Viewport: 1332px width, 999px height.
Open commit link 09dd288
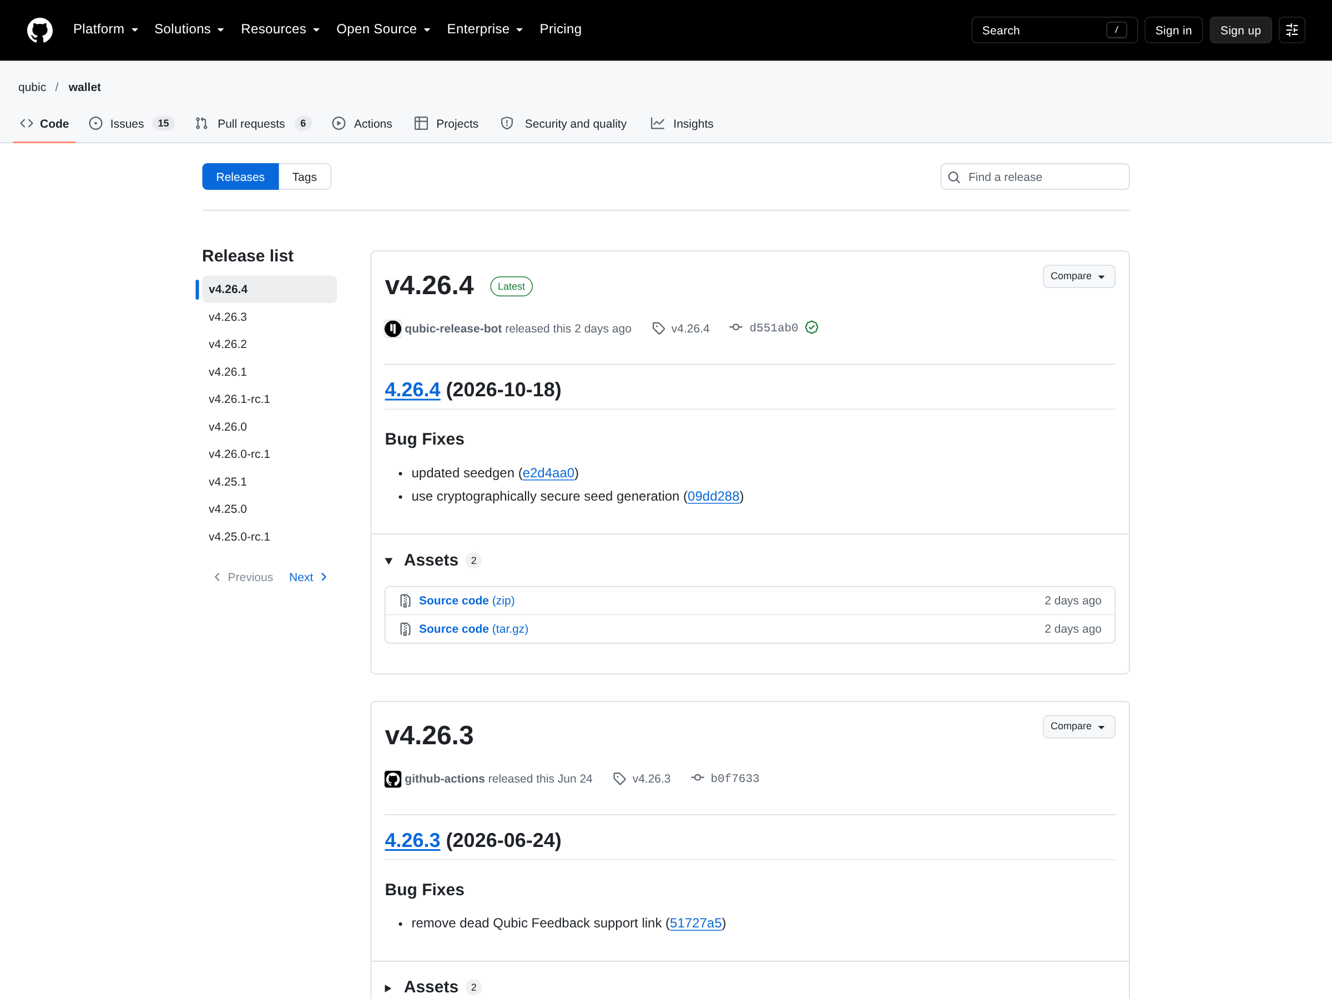(x=713, y=496)
